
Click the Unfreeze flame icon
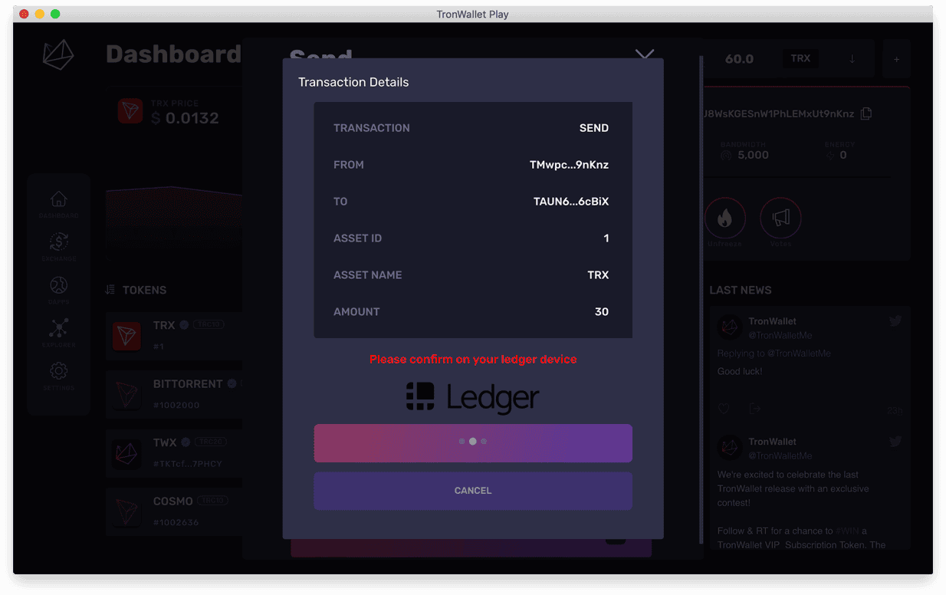coord(724,219)
